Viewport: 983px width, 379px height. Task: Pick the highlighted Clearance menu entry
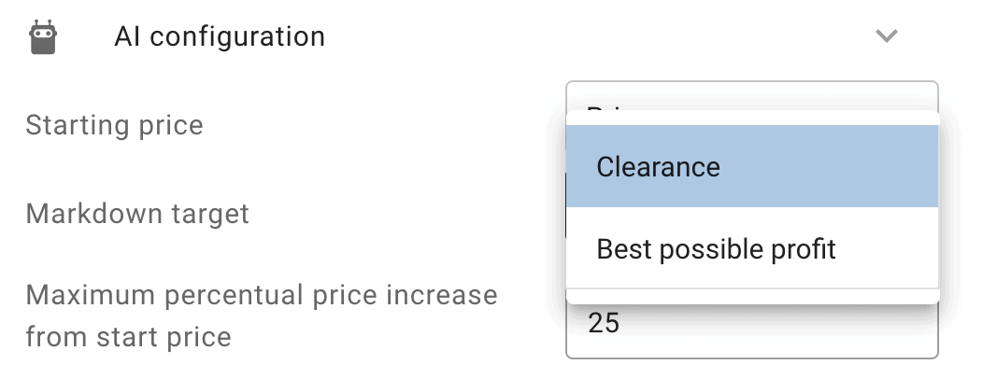pos(752,166)
